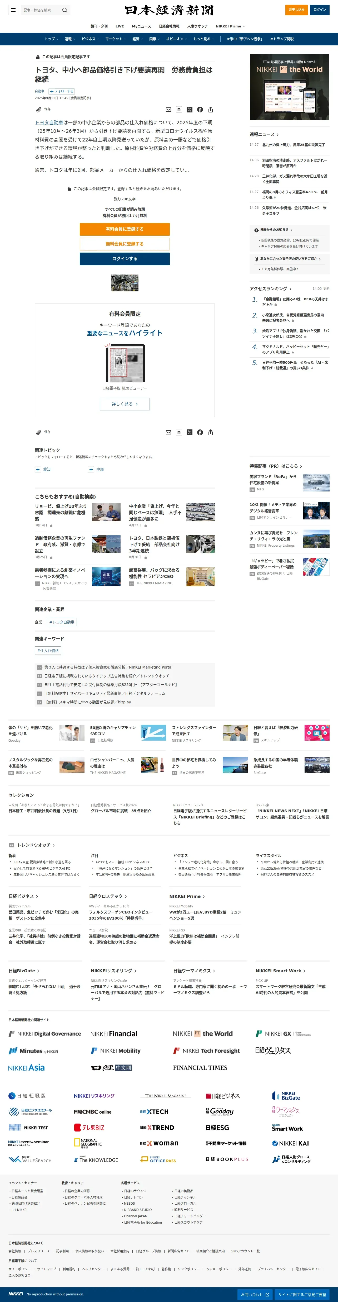Click the email icon below the article

(x=168, y=432)
